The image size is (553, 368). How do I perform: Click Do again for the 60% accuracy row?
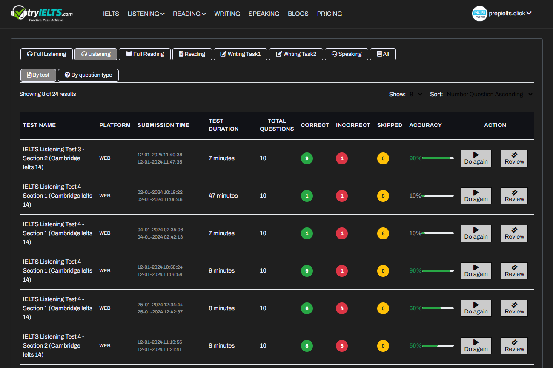click(476, 308)
